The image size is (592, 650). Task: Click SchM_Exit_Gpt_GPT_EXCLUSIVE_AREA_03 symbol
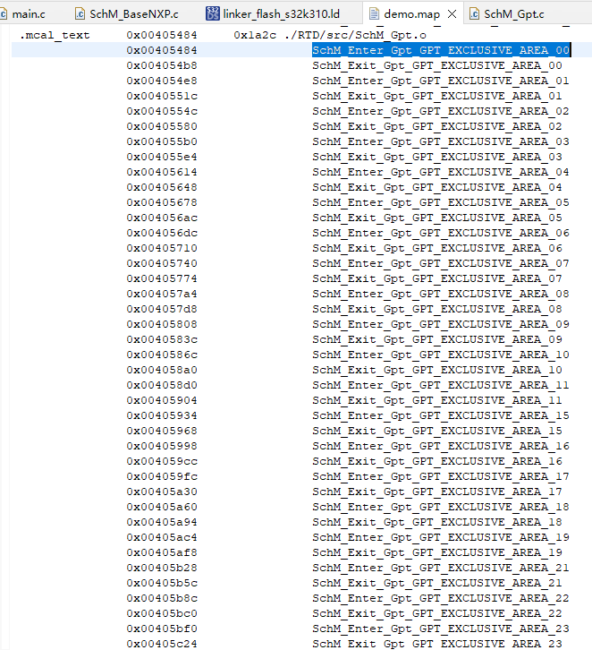pyautogui.click(x=437, y=157)
